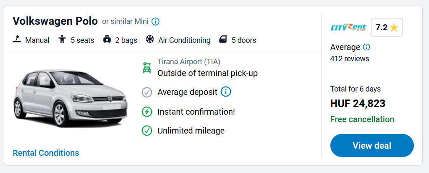Click the Free cancellation label
The image size is (429, 173).
pos(362,119)
